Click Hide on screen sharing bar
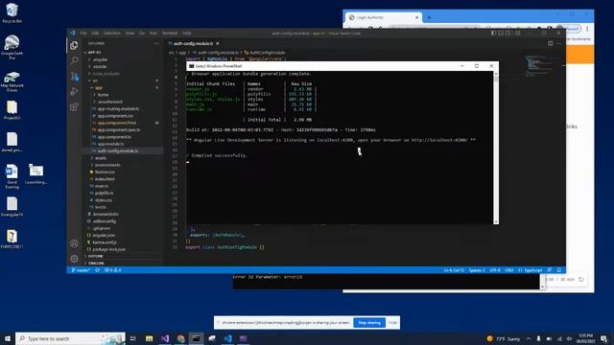 [392, 323]
